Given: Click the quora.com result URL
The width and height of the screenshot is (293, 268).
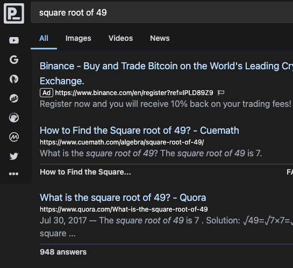Looking at the screenshot, I should coord(124,209).
